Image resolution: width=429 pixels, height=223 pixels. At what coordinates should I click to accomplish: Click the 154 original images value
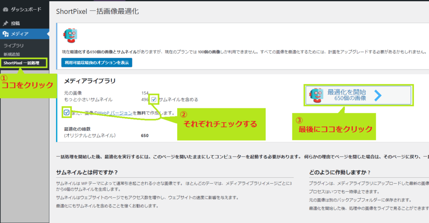145,93
